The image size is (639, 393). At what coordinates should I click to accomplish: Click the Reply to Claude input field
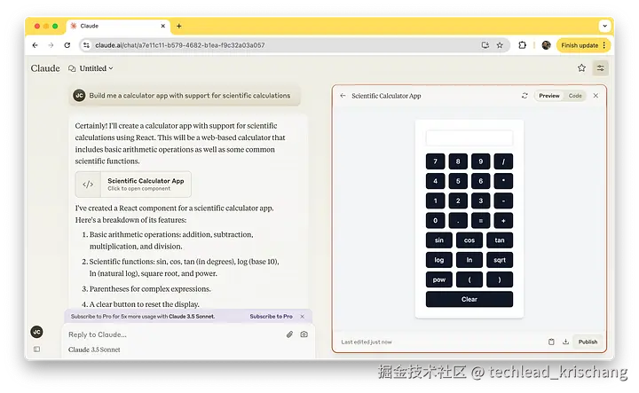[173, 334]
